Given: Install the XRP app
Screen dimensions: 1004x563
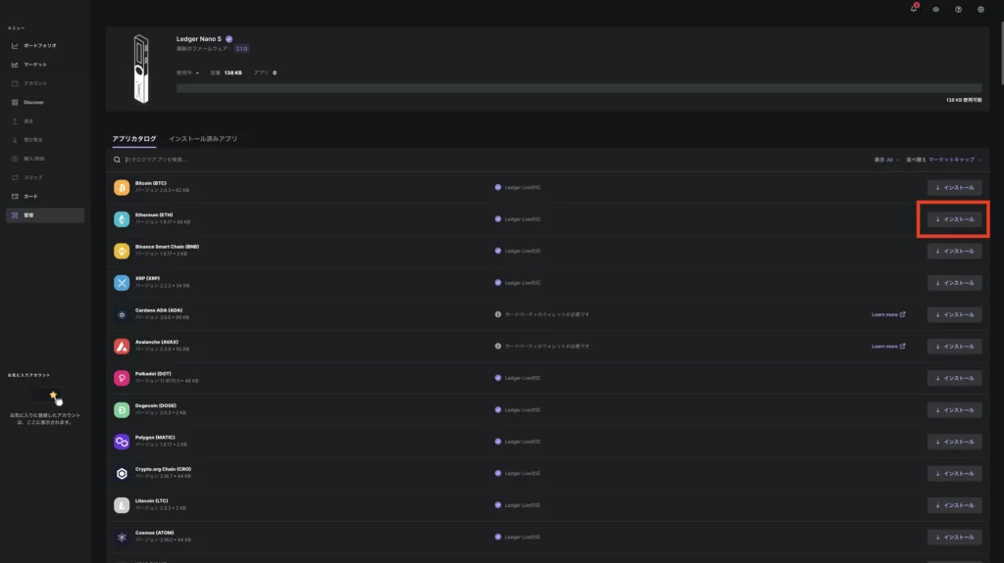Looking at the screenshot, I should tap(955, 283).
